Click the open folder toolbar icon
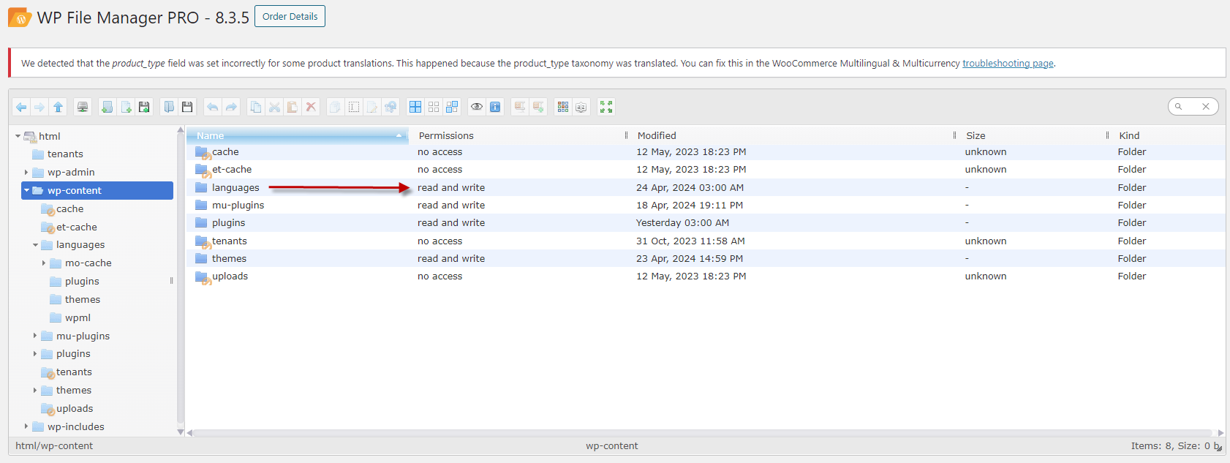This screenshot has width=1230, height=463. [x=169, y=107]
